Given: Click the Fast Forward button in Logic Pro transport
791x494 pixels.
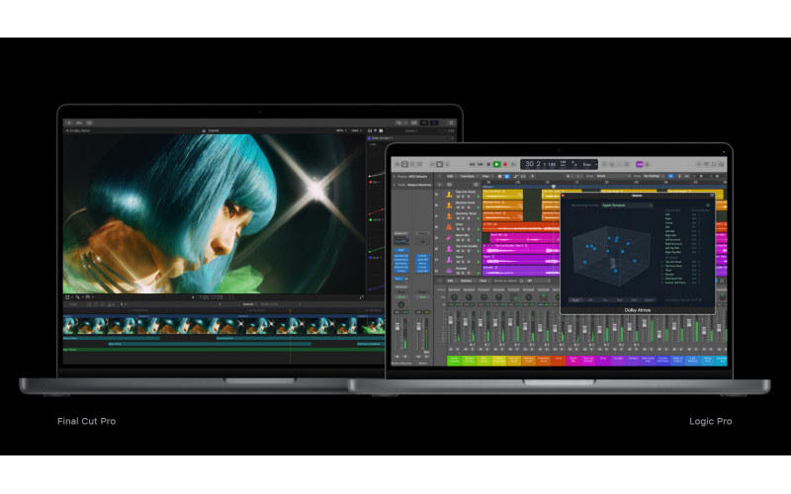Looking at the screenshot, I should coord(481,164).
